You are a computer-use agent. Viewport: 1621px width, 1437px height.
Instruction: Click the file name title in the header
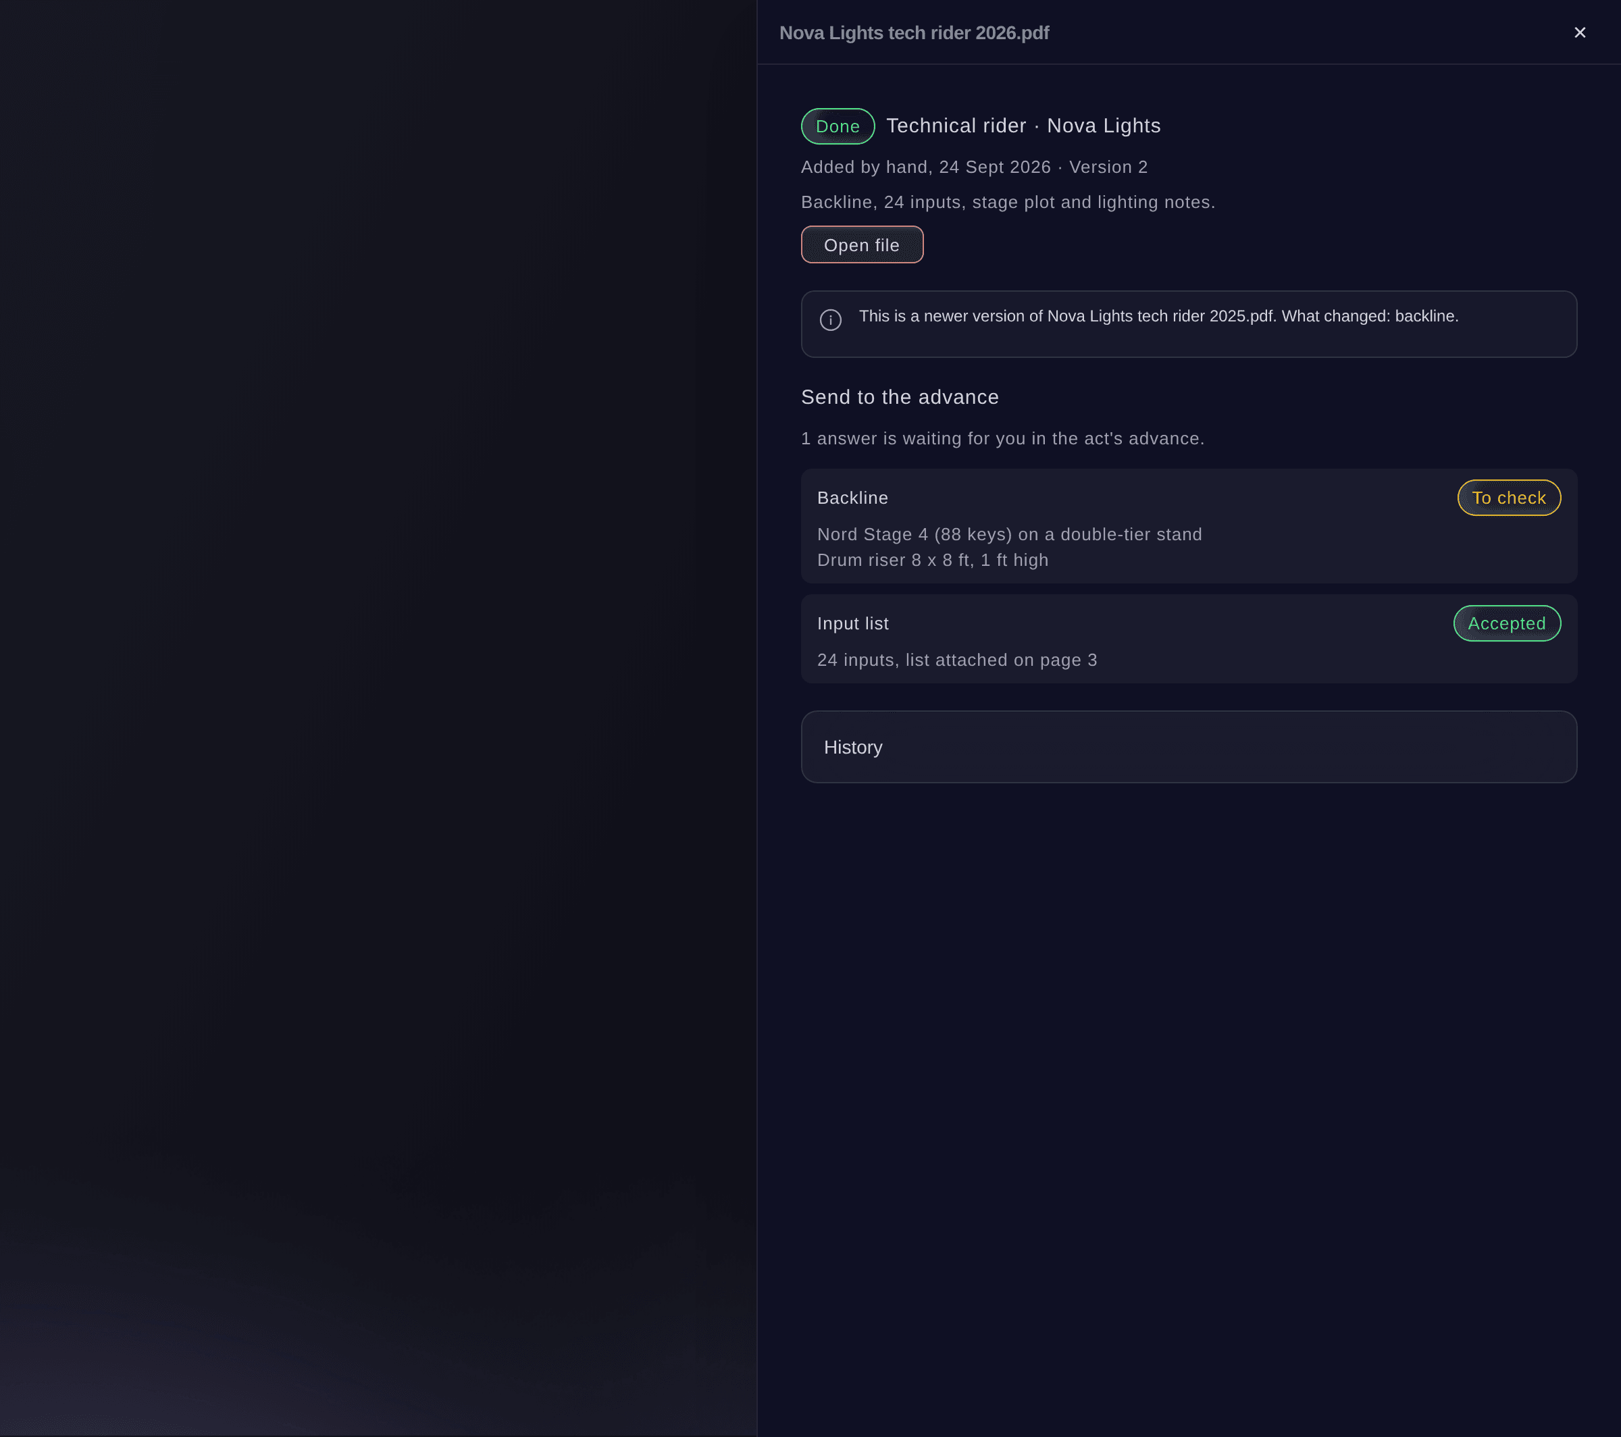pos(914,32)
